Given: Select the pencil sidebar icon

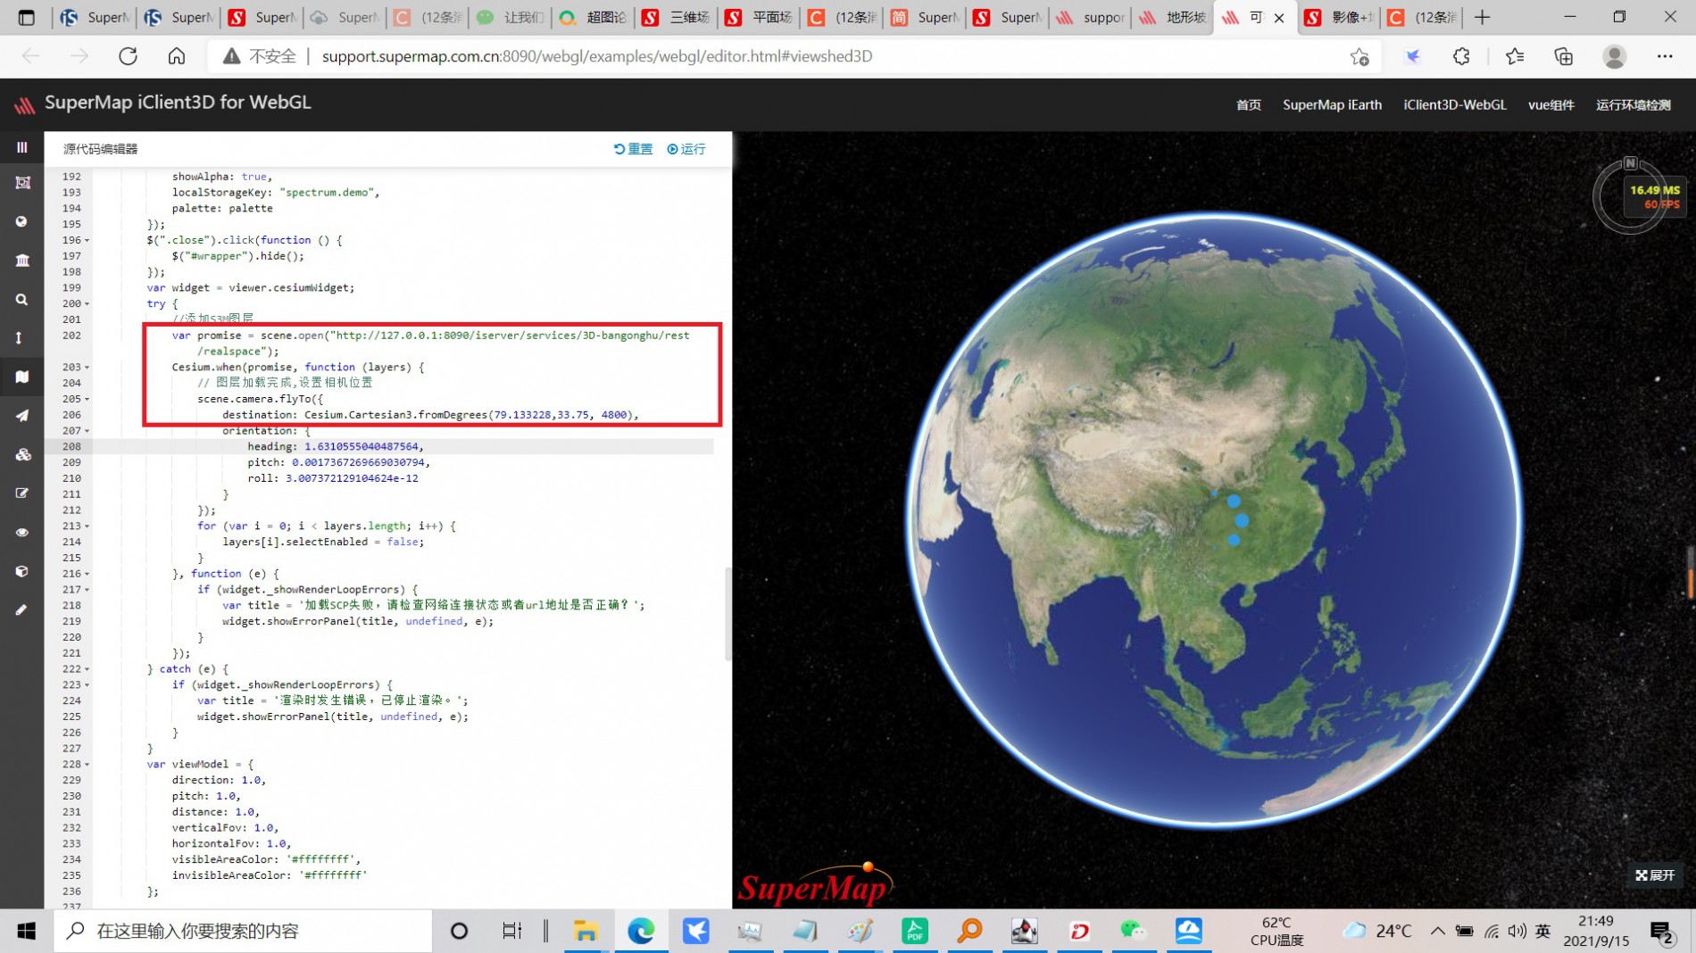Looking at the screenshot, I should tap(21, 610).
